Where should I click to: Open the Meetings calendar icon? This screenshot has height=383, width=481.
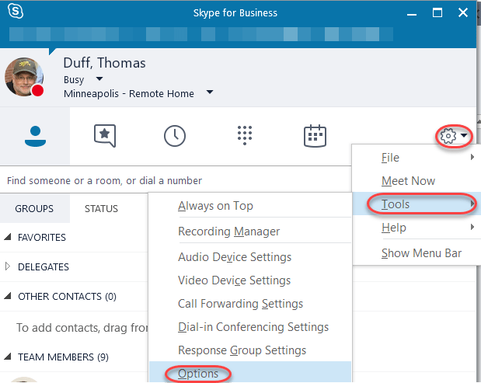pos(315,136)
